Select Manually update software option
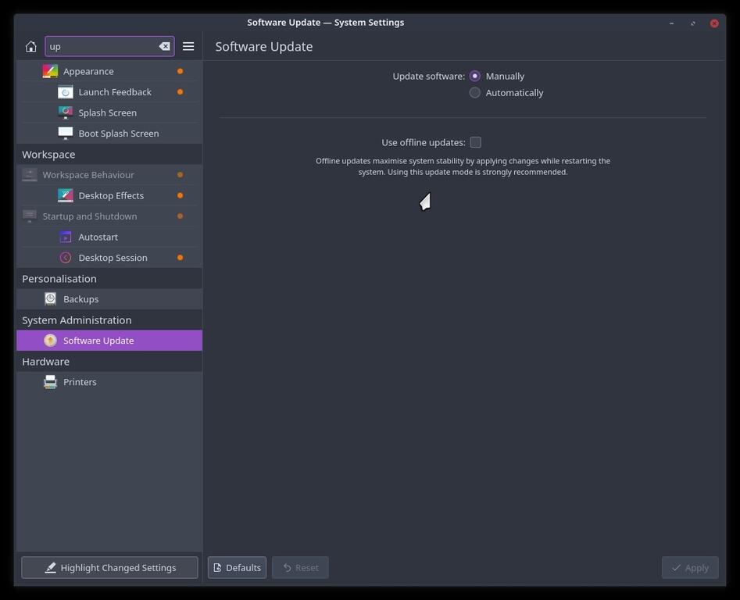Screen dimensions: 740x600 475,77
